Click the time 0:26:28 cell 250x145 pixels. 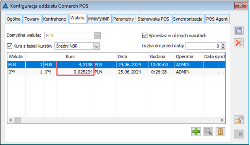pyautogui.click(x=162, y=72)
